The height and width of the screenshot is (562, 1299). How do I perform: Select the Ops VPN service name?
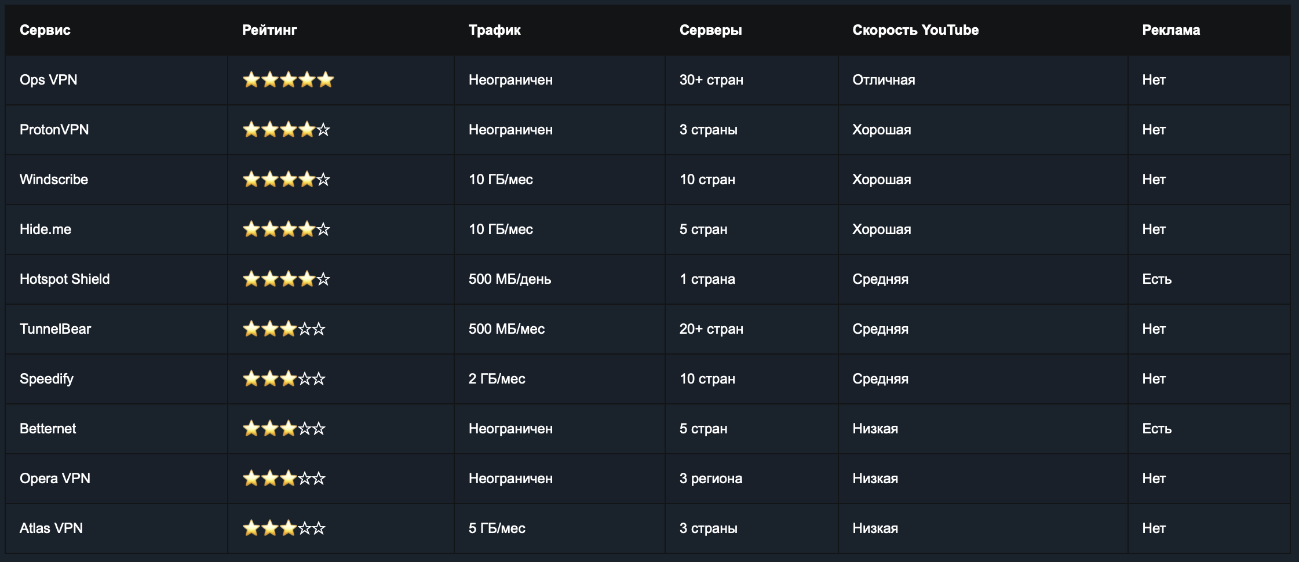(x=49, y=80)
